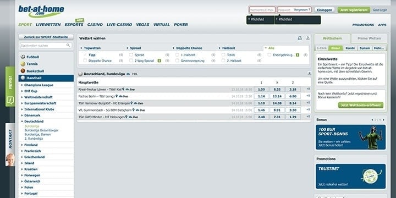Toggle the Tipp checkbox
This screenshot has width=396, height=198.
point(85,55)
